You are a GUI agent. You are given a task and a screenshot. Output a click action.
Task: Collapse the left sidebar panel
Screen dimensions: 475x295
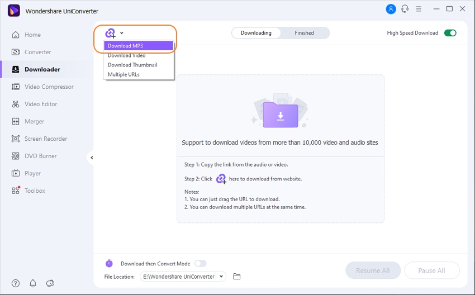click(91, 158)
